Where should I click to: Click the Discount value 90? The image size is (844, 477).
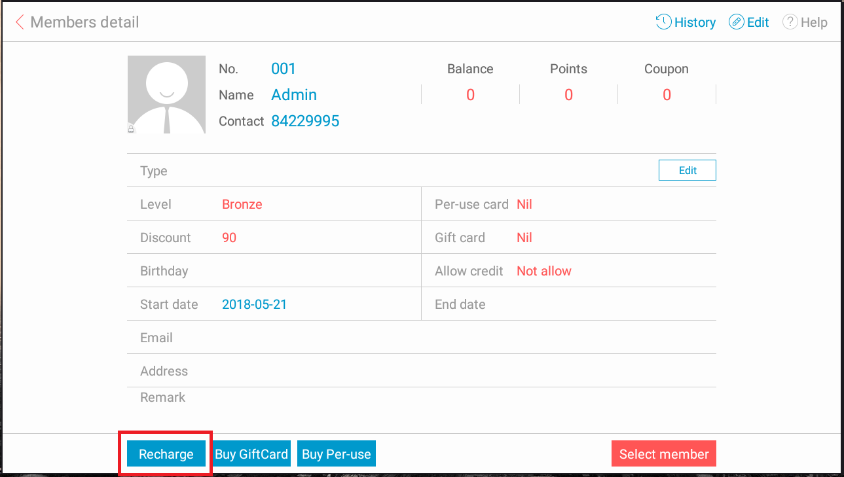point(229,238)
